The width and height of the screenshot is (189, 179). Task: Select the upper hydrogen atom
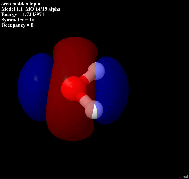[96, 71]
